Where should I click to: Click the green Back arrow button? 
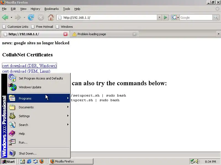click(5, 18)
